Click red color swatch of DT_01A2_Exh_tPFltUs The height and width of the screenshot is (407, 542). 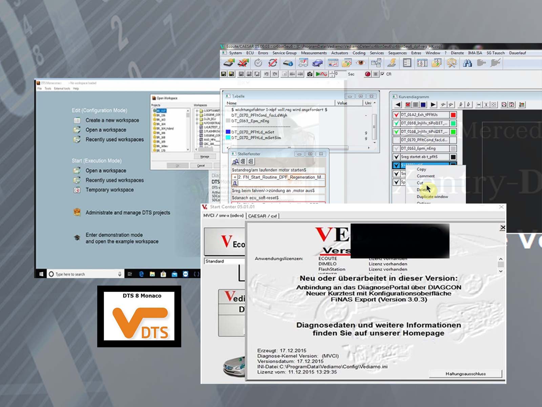[453, 115]
